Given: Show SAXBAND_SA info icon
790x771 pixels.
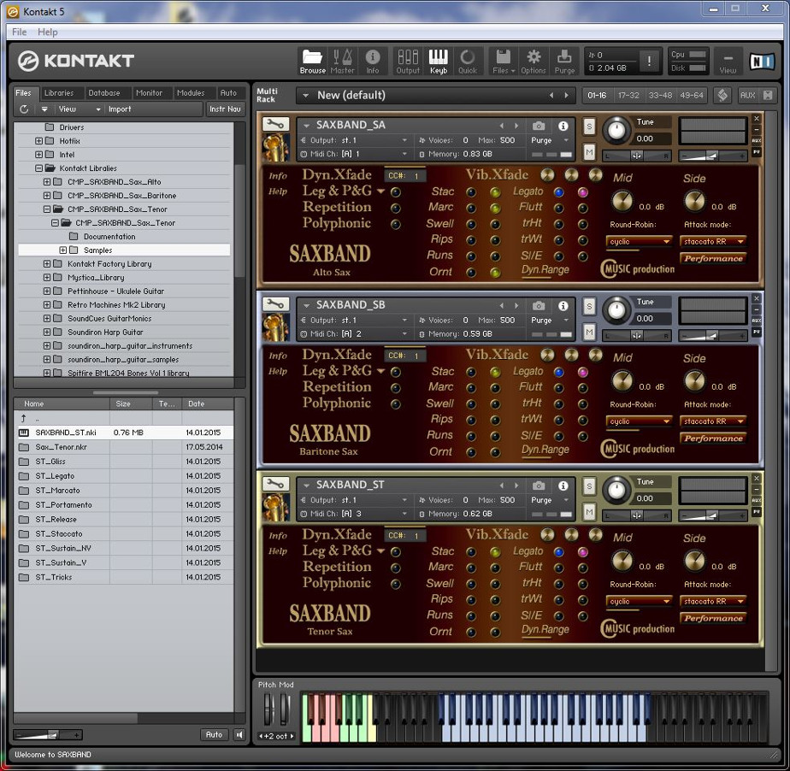Looking at the screenshot, I should tap(563, 126).
